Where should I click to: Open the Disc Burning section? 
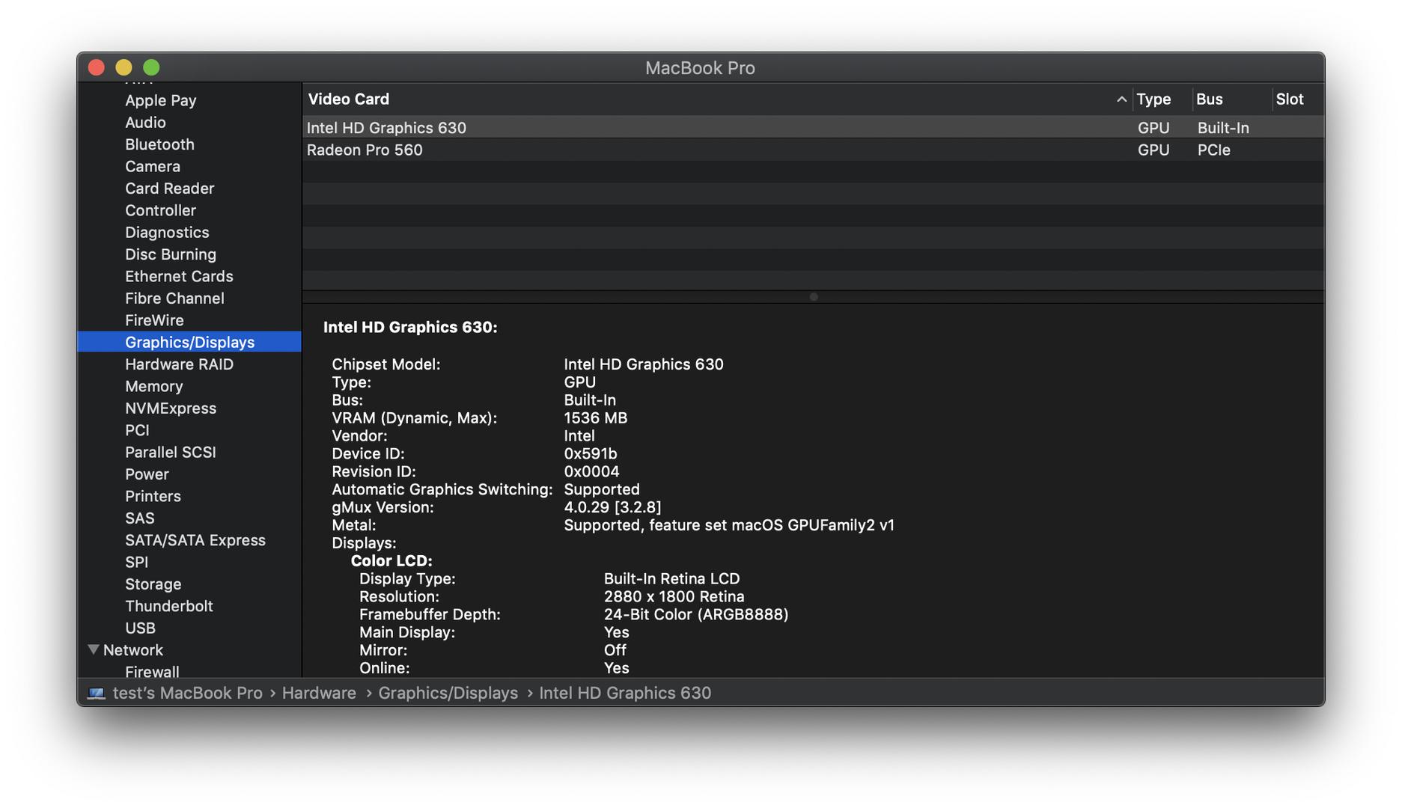pyautogui.click(x=171, y=254)
